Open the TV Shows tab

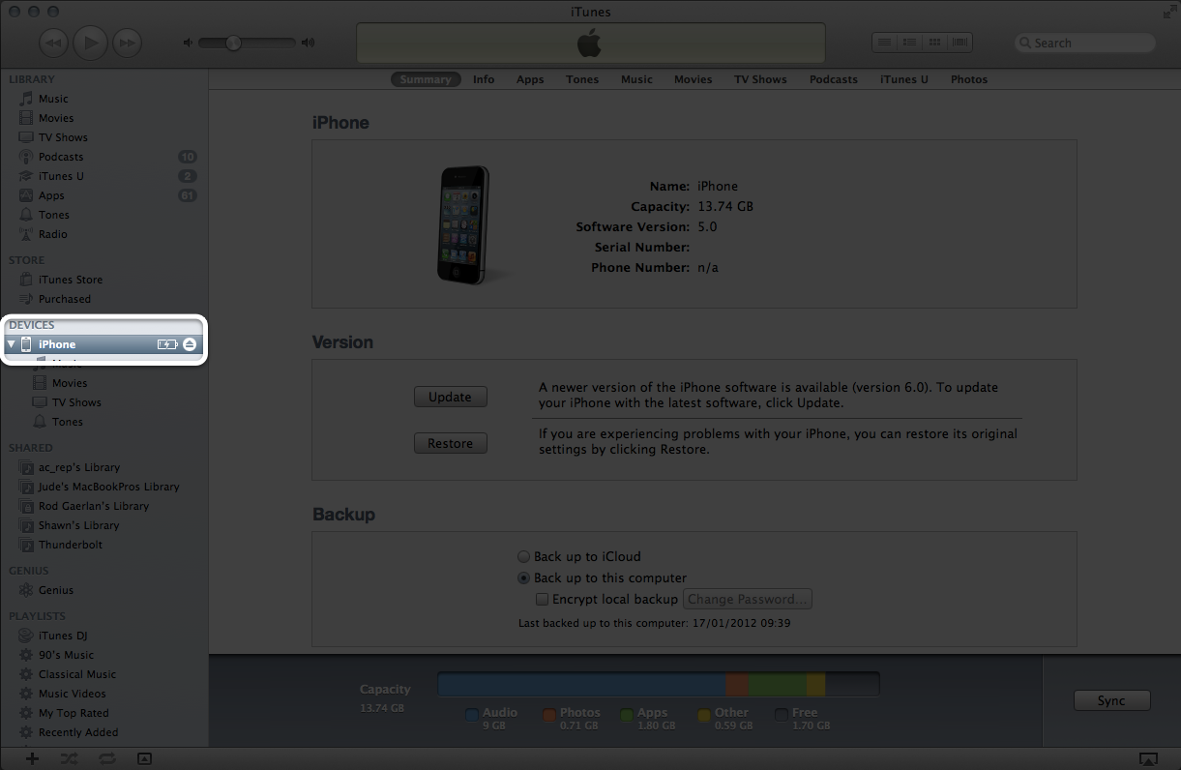760,79
